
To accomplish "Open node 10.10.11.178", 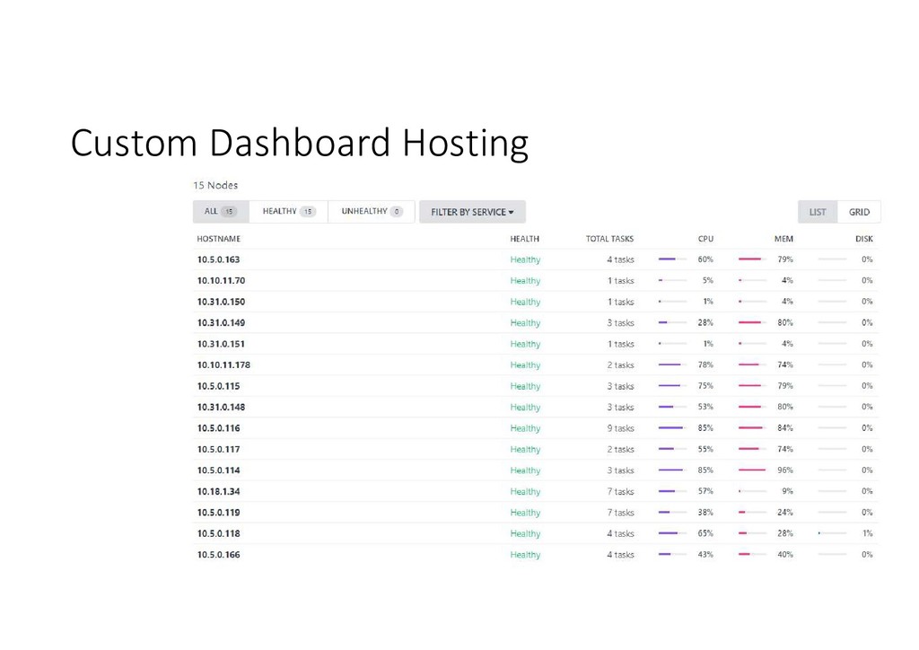I will point(223,365).
